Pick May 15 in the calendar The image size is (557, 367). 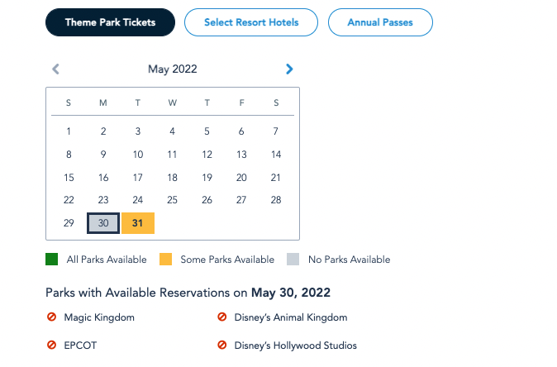69,177
